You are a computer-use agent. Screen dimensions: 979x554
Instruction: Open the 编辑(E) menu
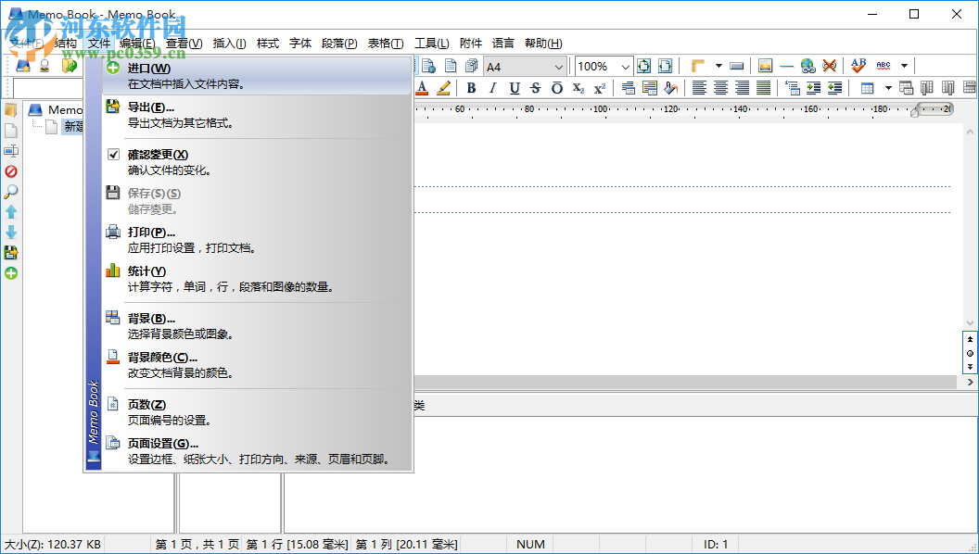point(137,43)
